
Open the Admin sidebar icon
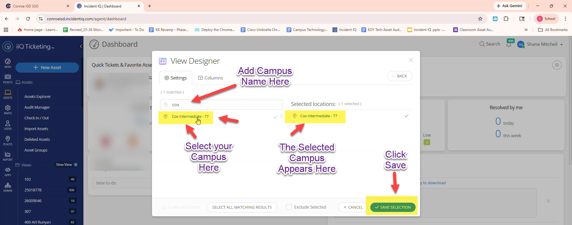[8, 187]
